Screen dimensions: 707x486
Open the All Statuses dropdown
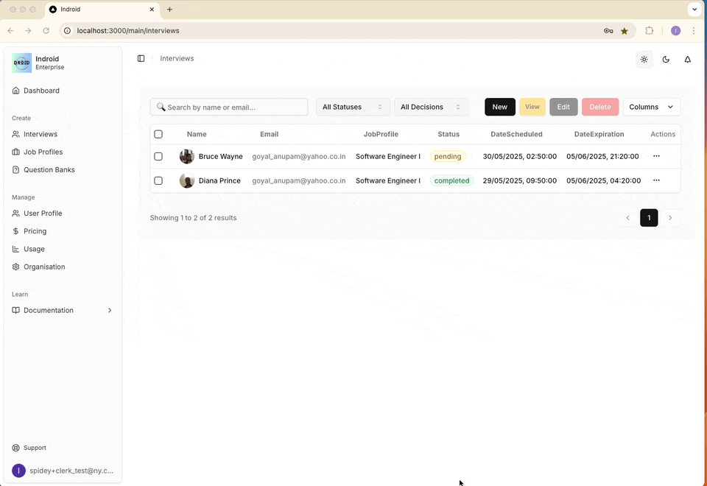(353, 107)
